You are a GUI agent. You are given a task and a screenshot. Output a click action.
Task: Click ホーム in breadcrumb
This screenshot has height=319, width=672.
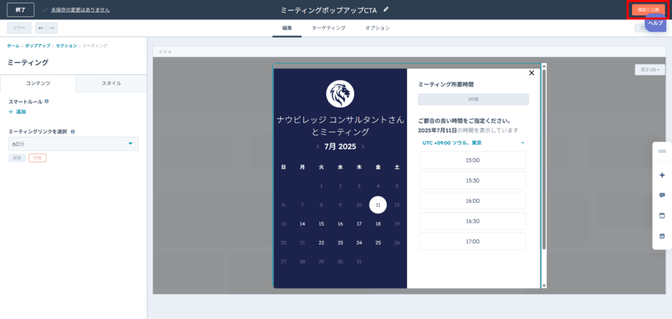point(13,45)
